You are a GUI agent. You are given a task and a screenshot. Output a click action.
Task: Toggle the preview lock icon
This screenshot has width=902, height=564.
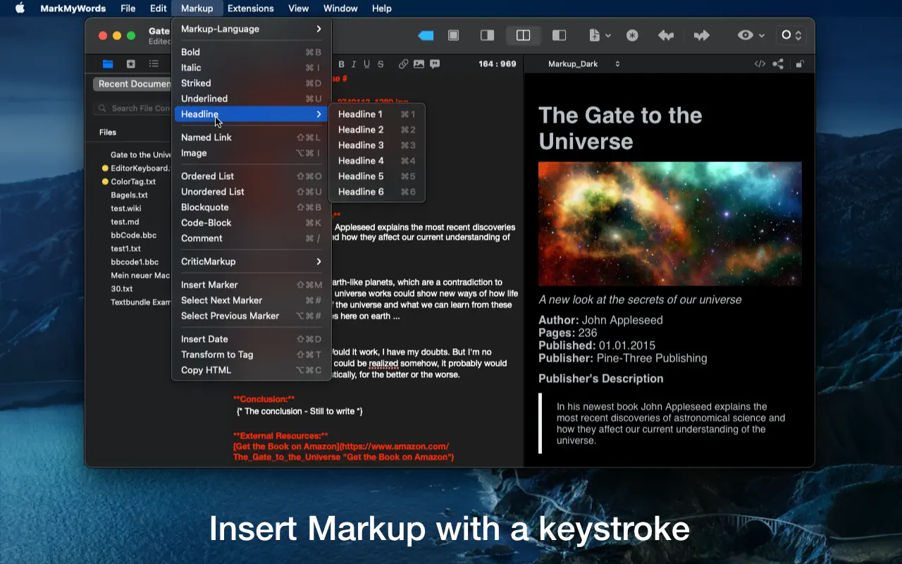click(x=799, y=64)
